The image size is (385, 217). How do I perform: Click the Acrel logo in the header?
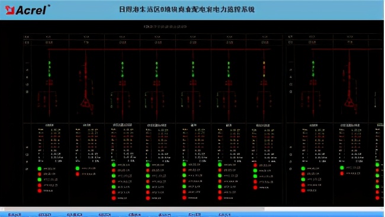(x=27, y=10)
